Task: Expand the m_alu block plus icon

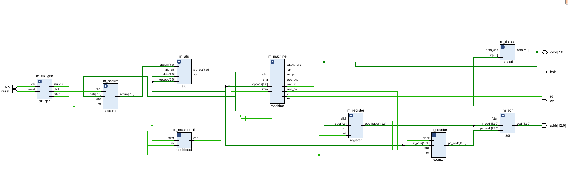Action: click(179, 62)
